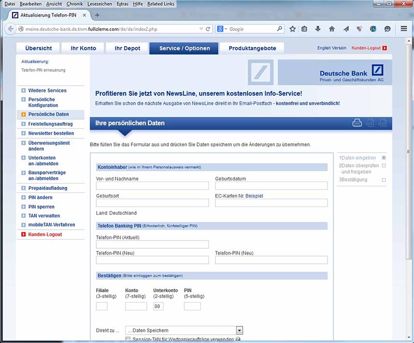414x343 pixels.
Task: Show bookmarks list icon in the toolbar
Action: point(304,29)
